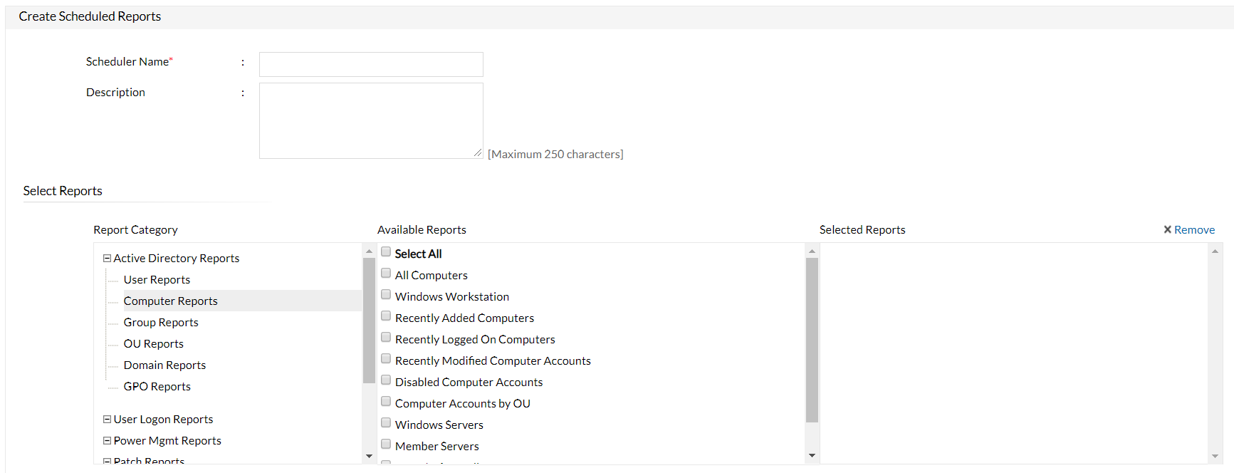Collapse the Power Mgmt Reports node
Image resolution: width=1234 pixels, height=473 pixels.
point(107,441)
